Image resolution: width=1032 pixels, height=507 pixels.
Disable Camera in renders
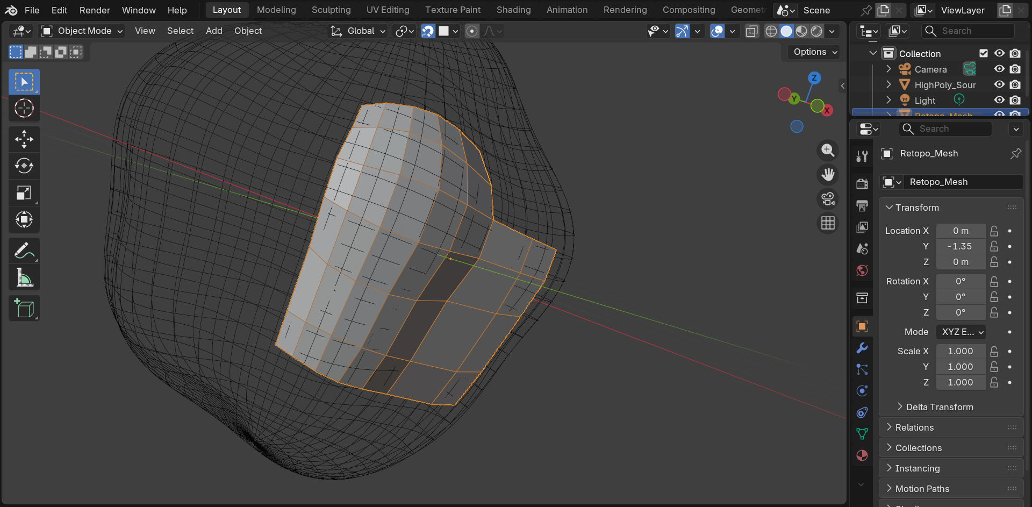point(1015,69)
